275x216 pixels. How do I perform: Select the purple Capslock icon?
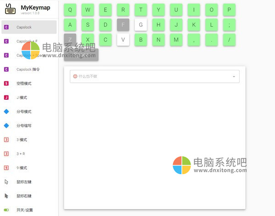point(6,27)
